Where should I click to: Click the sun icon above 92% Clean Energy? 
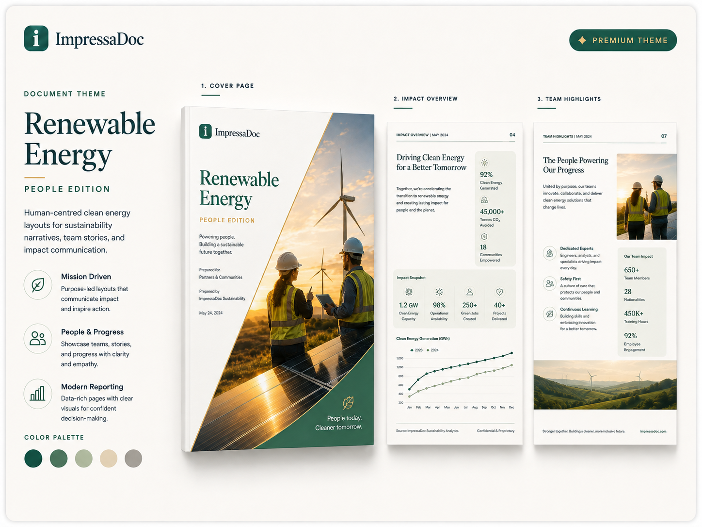click(484, 163)
